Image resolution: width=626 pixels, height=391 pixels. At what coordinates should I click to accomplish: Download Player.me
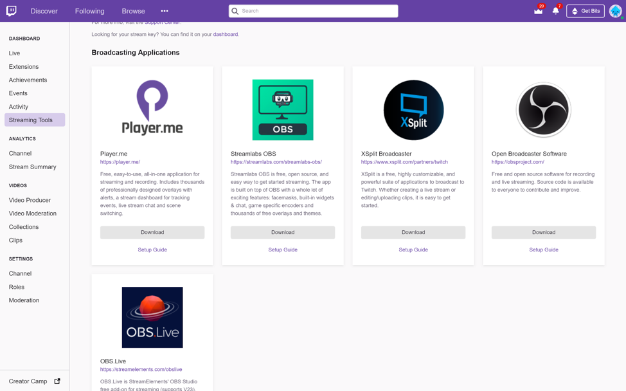click(152, 232)
